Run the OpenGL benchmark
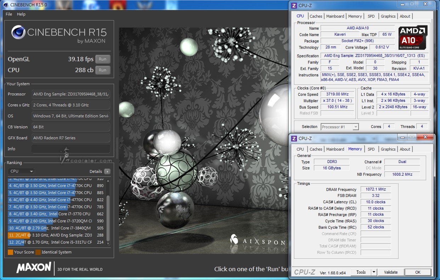Screen dimensions: 440x280 (x=103, y=59)
